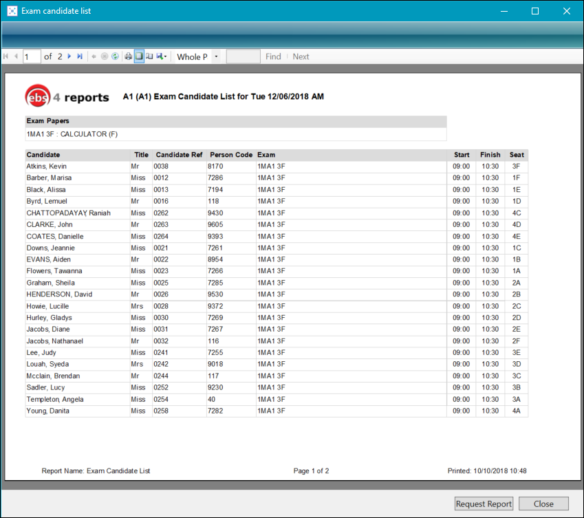Viewport: 584px width, 518px height.
Task: Go to the previous report page
Action: click(x=16, y=56)
